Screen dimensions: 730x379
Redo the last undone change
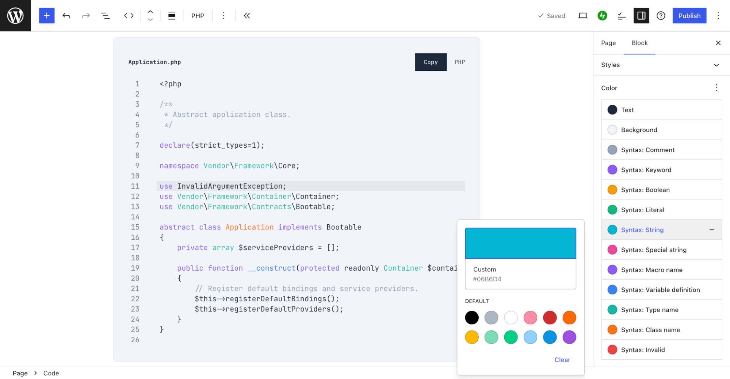click(86, 16)
